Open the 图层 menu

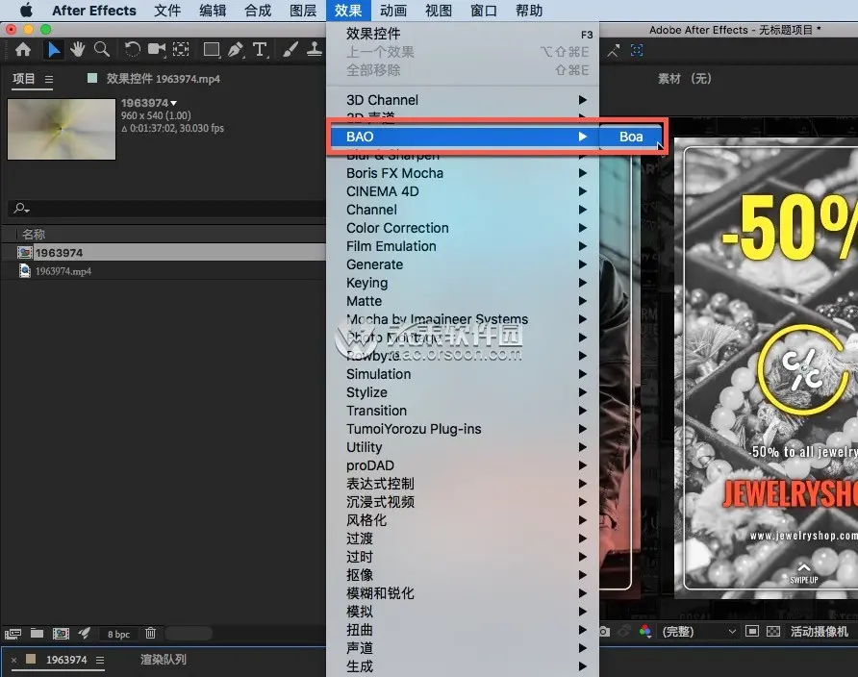[303, 11]
